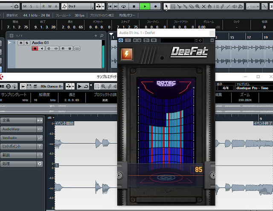Select the Comp tool with bars icon
273x211 pixels.
(x=216, y=7)
